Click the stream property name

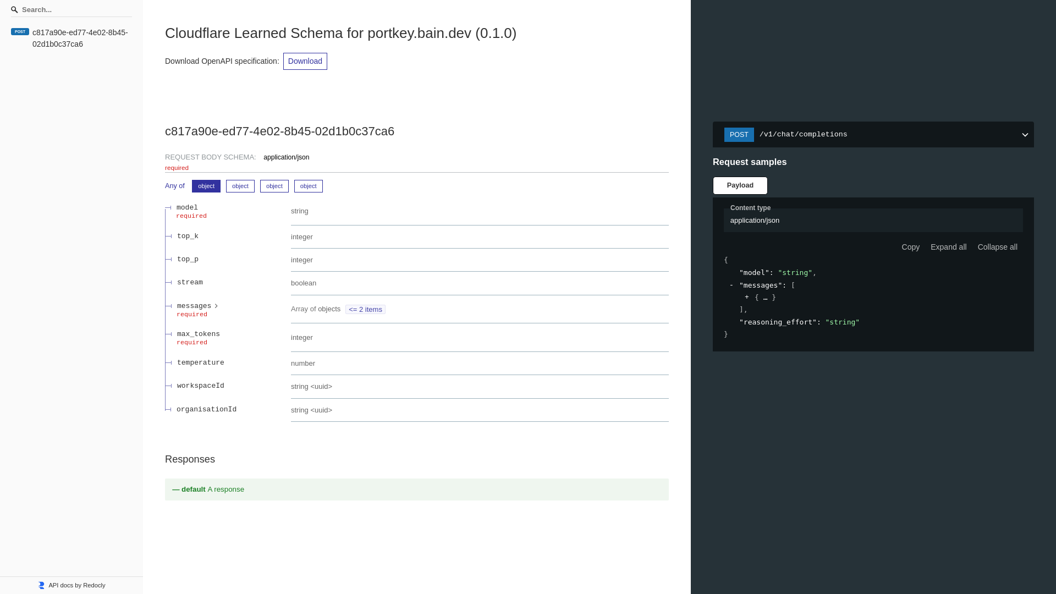[190, 283]
